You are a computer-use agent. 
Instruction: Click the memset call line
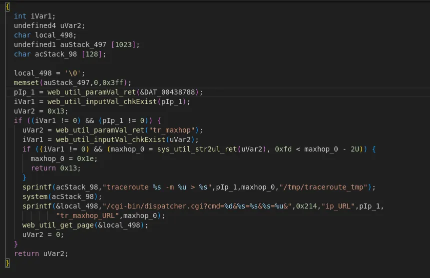click(x=72, y=82)
